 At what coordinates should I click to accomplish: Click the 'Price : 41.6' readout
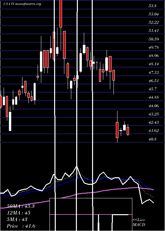click(21, 226)
